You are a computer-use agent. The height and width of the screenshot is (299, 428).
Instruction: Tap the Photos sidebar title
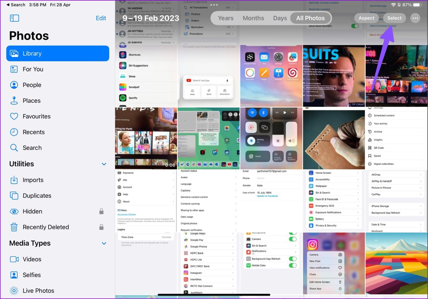tap(29, 36)
